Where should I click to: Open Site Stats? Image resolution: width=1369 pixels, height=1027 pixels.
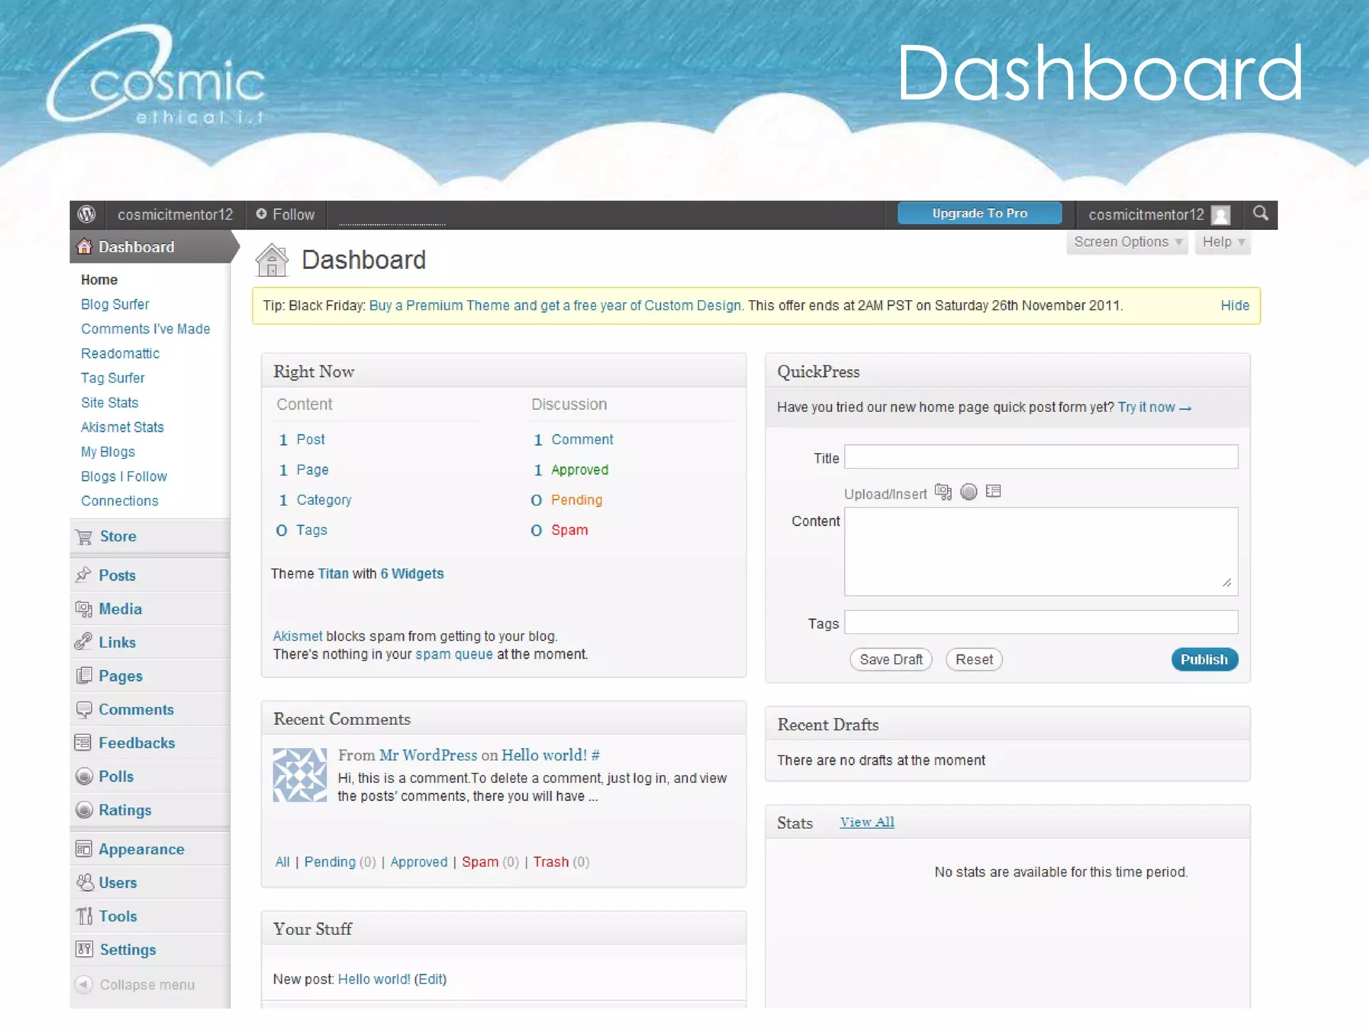110,403
